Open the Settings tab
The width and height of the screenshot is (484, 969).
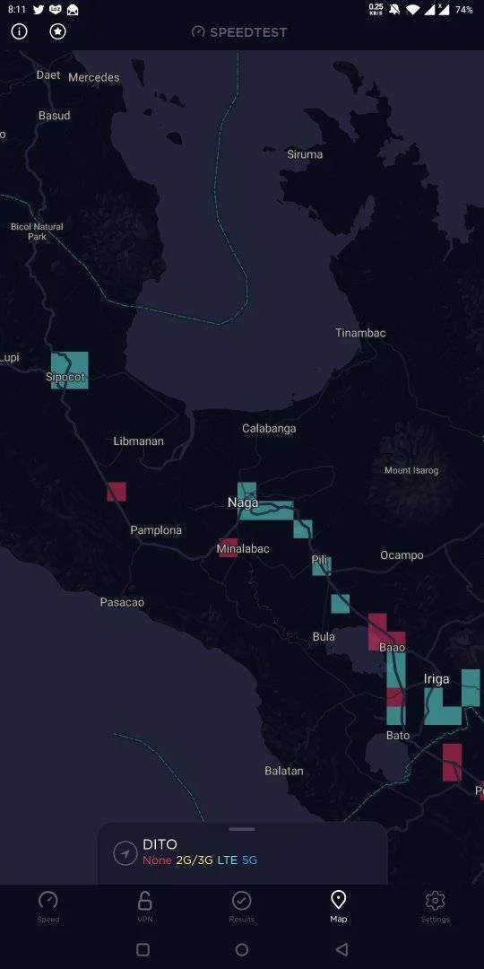[x=436, y=906]
